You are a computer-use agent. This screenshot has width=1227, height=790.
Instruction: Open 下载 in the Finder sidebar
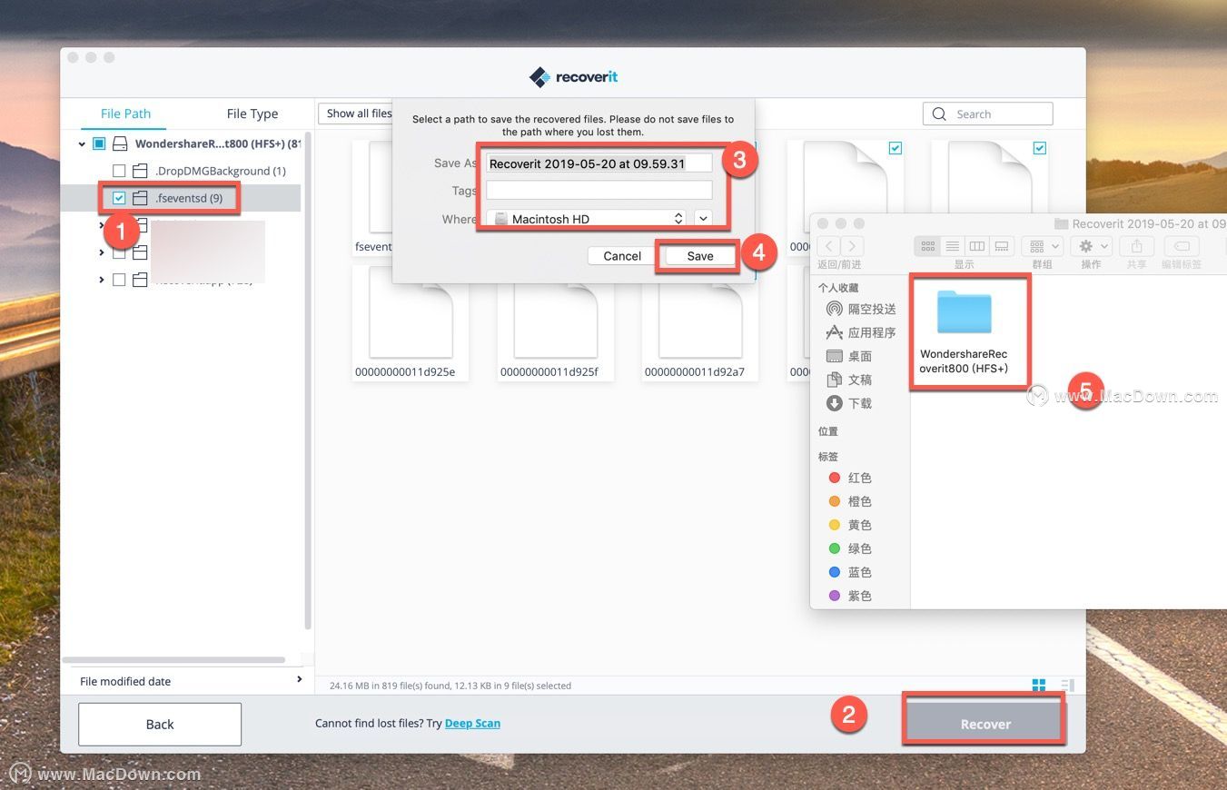tap(849, 403)
